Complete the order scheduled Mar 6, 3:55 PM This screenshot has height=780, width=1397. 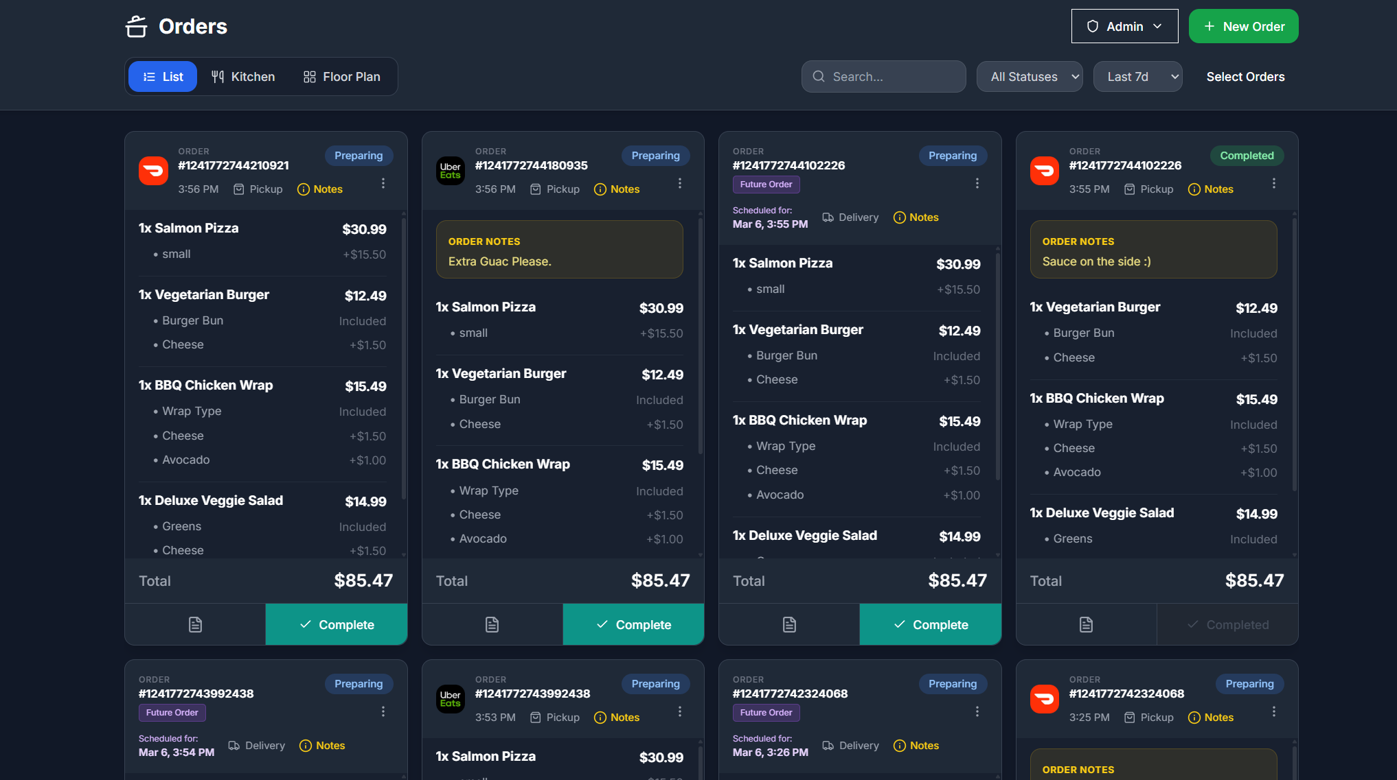coord(931,624)
